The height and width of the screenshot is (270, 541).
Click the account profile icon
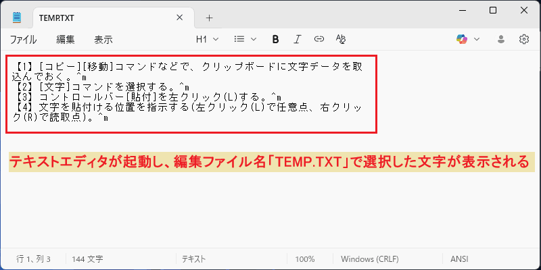(x=501, y=39)
